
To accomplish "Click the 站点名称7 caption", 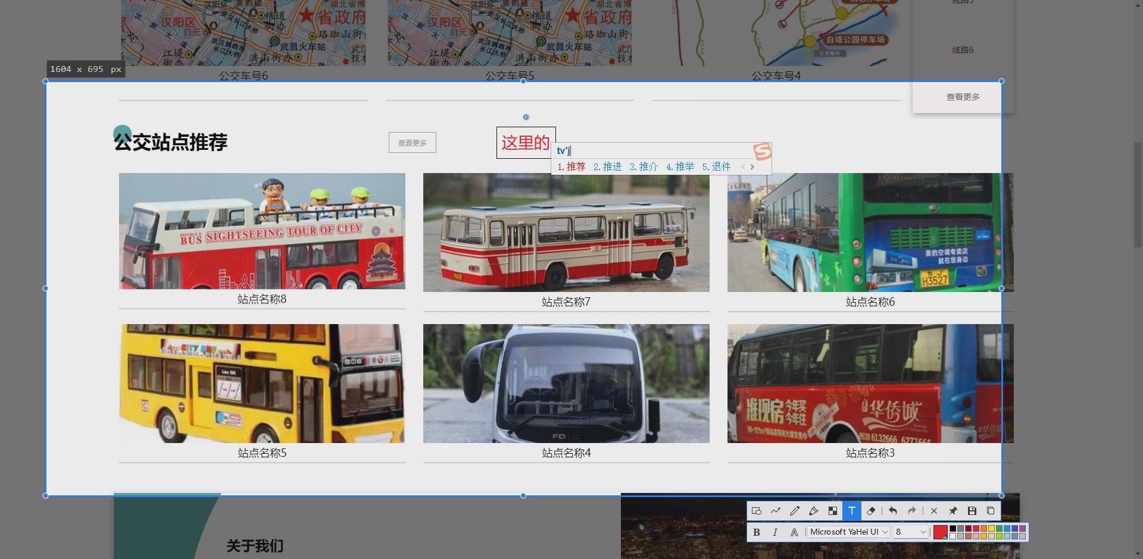I will click(566, 302).
